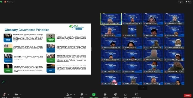Show next page of participants with down chevron
Viewport: 193px width, 98px height.
tap(143, 88)
